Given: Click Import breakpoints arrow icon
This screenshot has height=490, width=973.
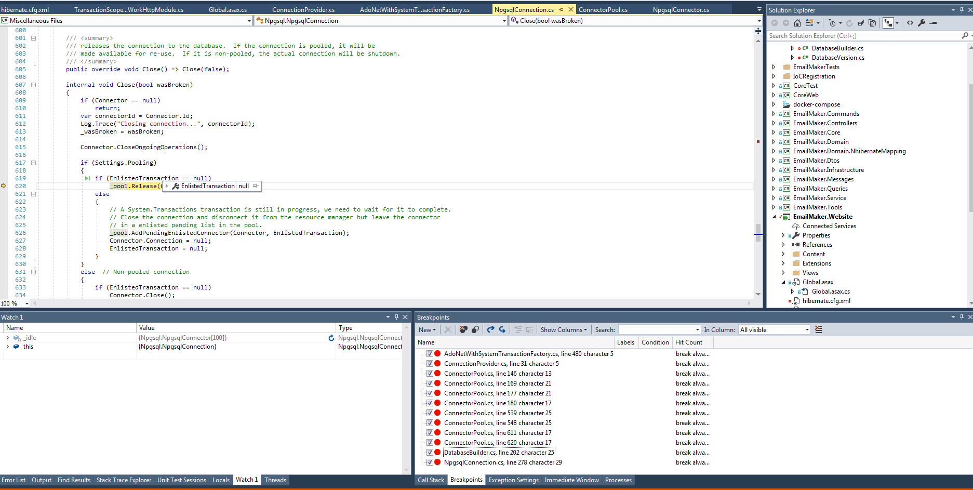Looking at the screenshot, I should coord(502,329).
